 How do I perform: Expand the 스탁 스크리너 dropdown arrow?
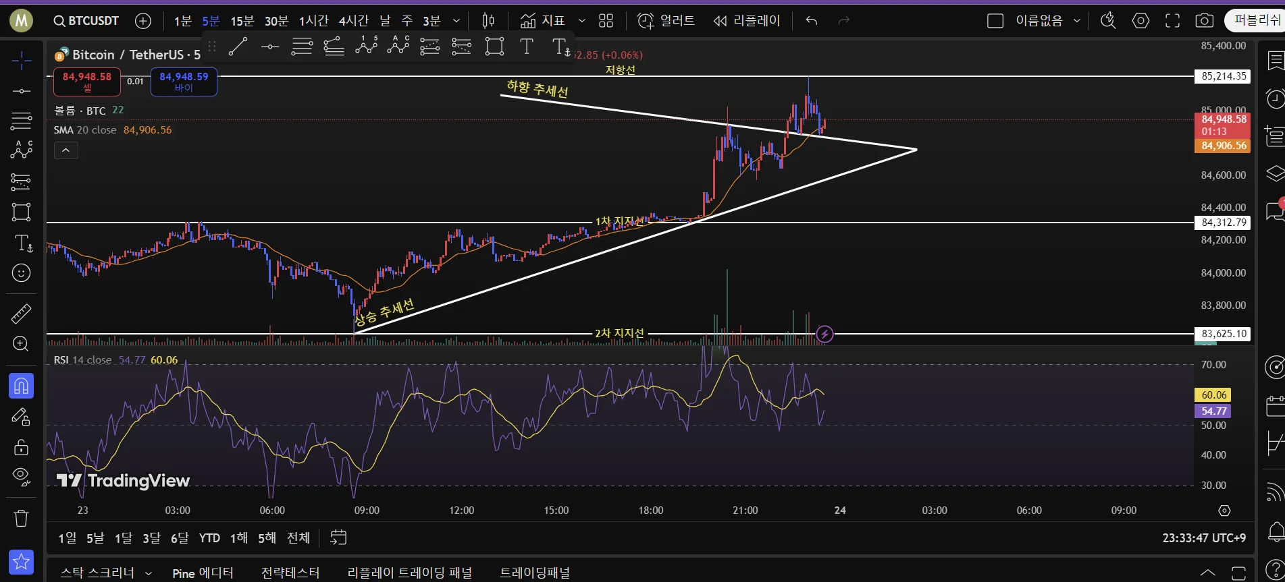[149, 573]
